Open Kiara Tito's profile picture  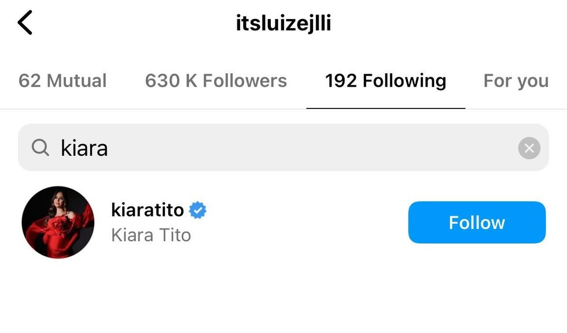(x=58, y=222)
